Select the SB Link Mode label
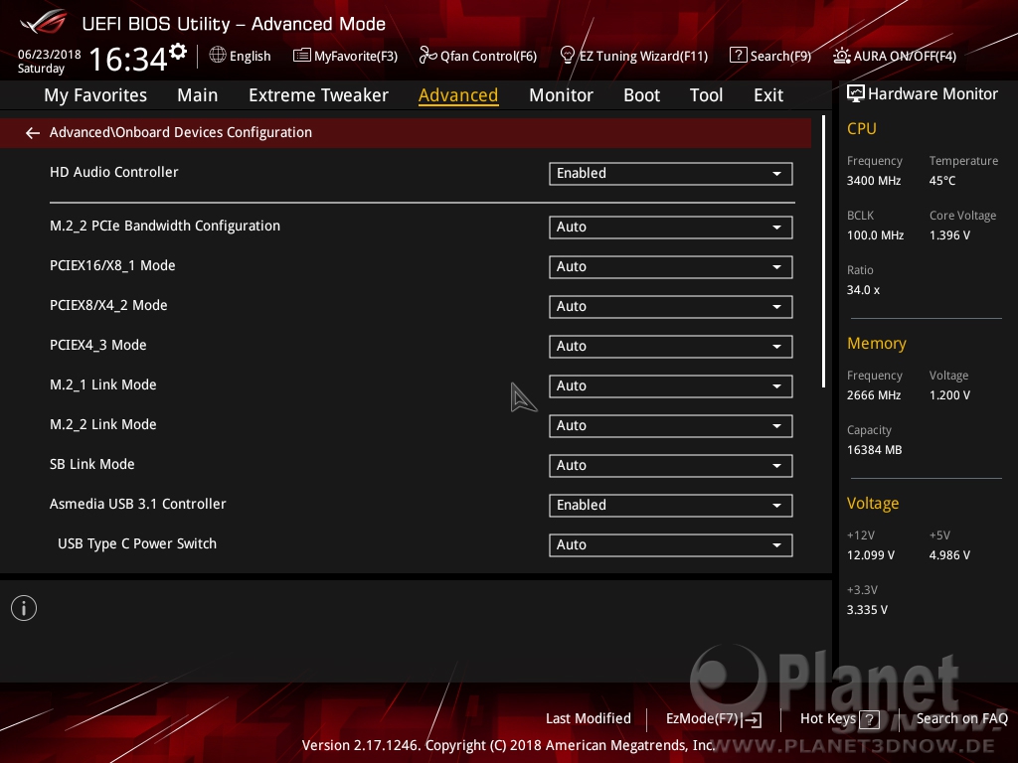 click(92, 465)
